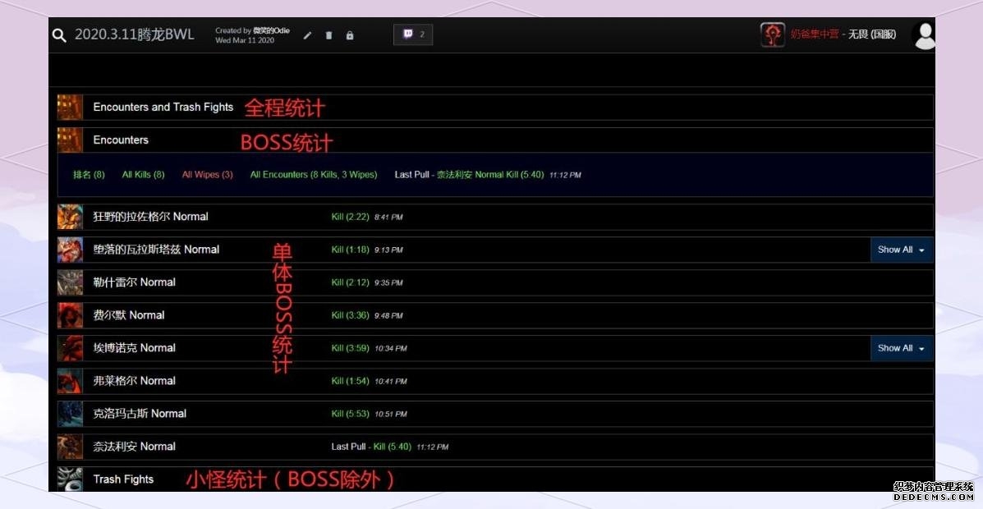Expand Show All for 堕落的瓦拉斯塔兹
The width and height of the screenshot is (983, 509).
(x=901, y=250)
